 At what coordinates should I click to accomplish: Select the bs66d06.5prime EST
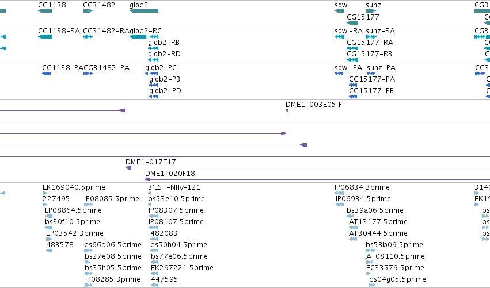88,251
